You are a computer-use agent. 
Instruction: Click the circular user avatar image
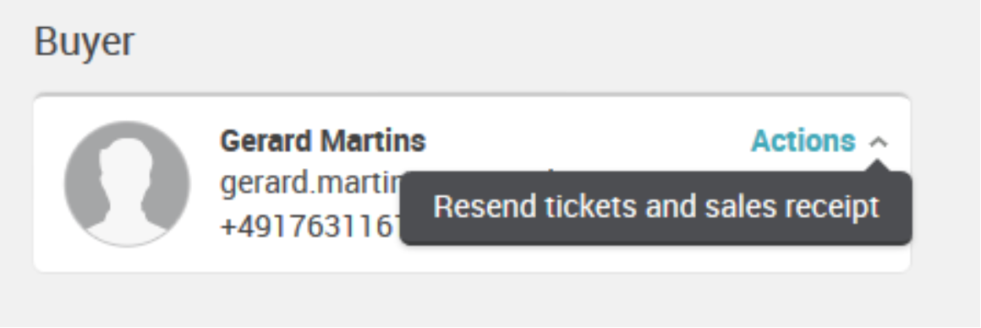click(x=127, y=183)
